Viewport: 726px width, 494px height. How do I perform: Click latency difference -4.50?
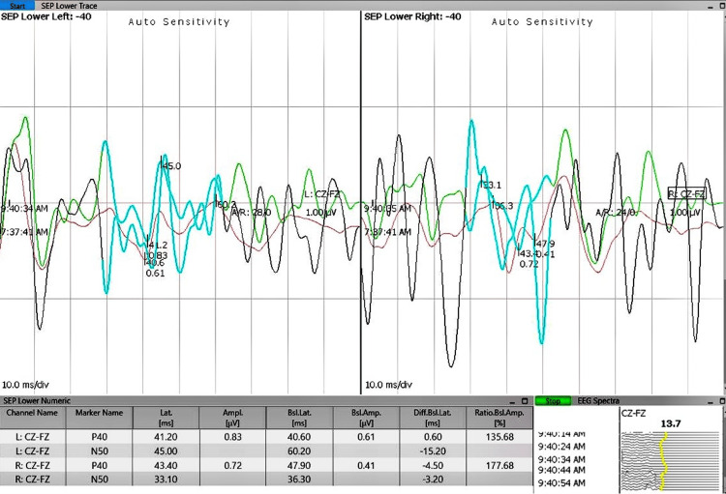433,465
